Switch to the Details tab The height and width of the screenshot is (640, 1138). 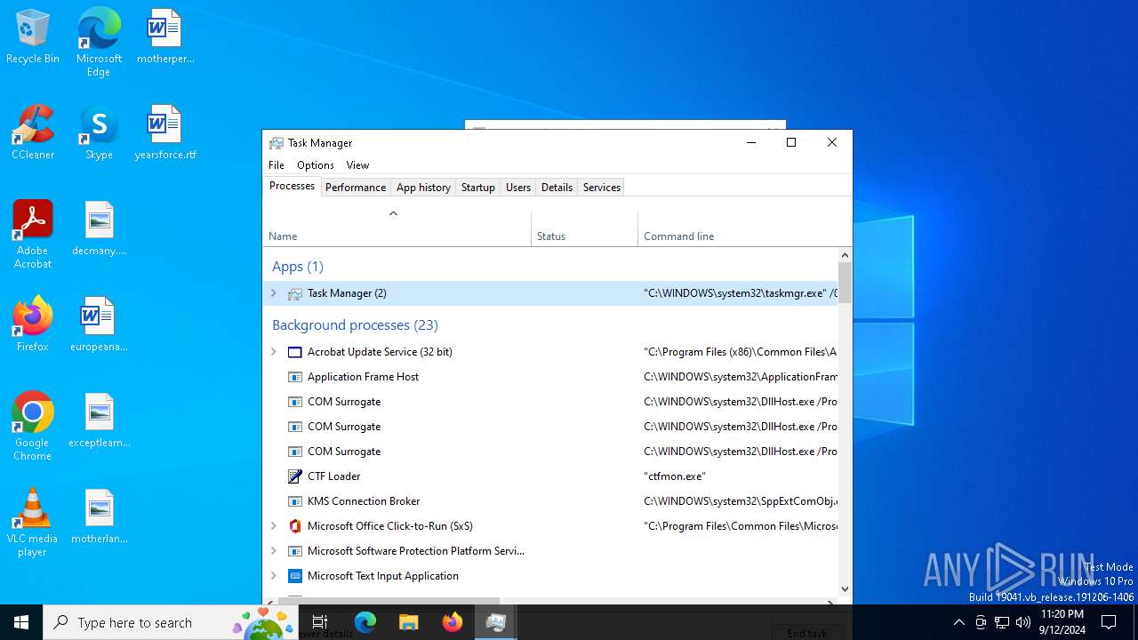[557, 188]
